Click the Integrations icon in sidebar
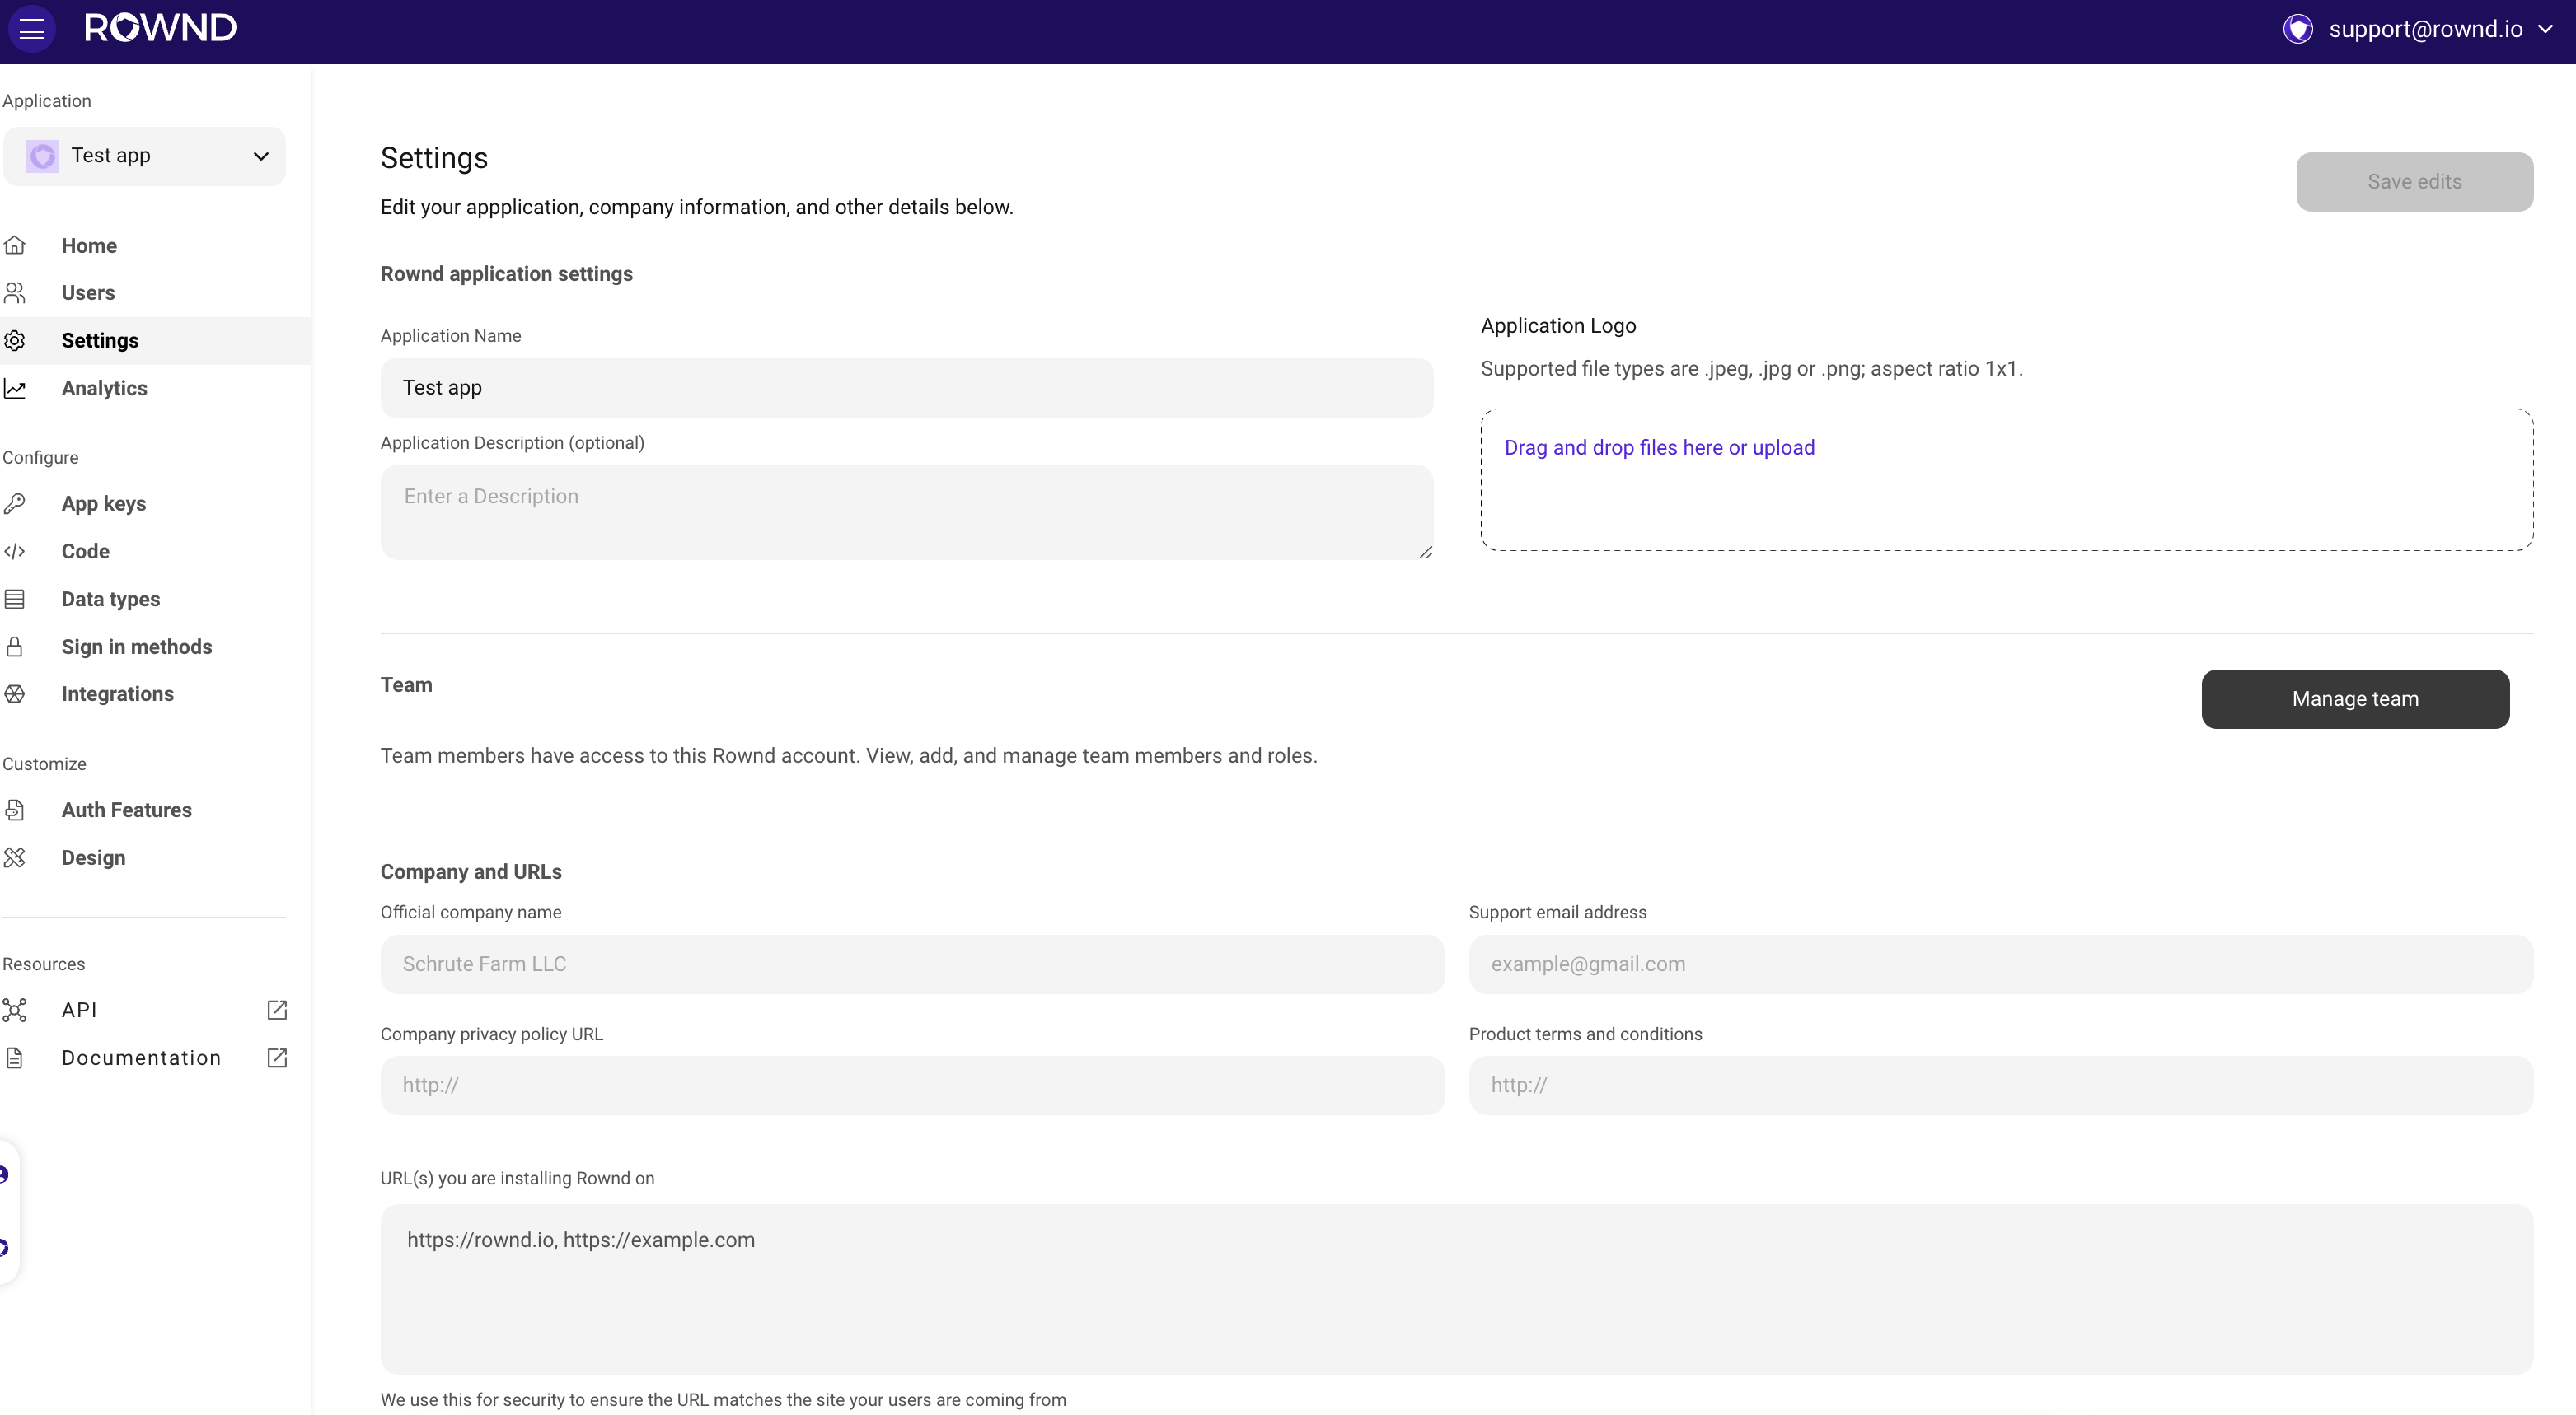This screenshot has height=1415, width=2576. point(15,694)
